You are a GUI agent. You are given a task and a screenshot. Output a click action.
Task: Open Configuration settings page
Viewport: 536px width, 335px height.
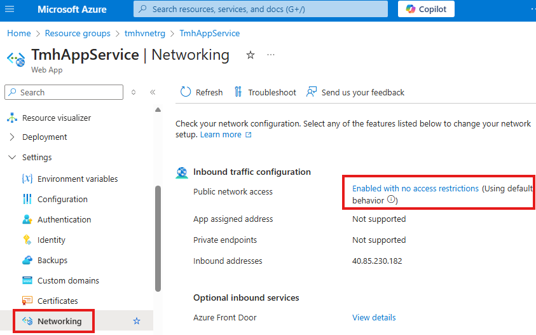click(x=62, y=199)
